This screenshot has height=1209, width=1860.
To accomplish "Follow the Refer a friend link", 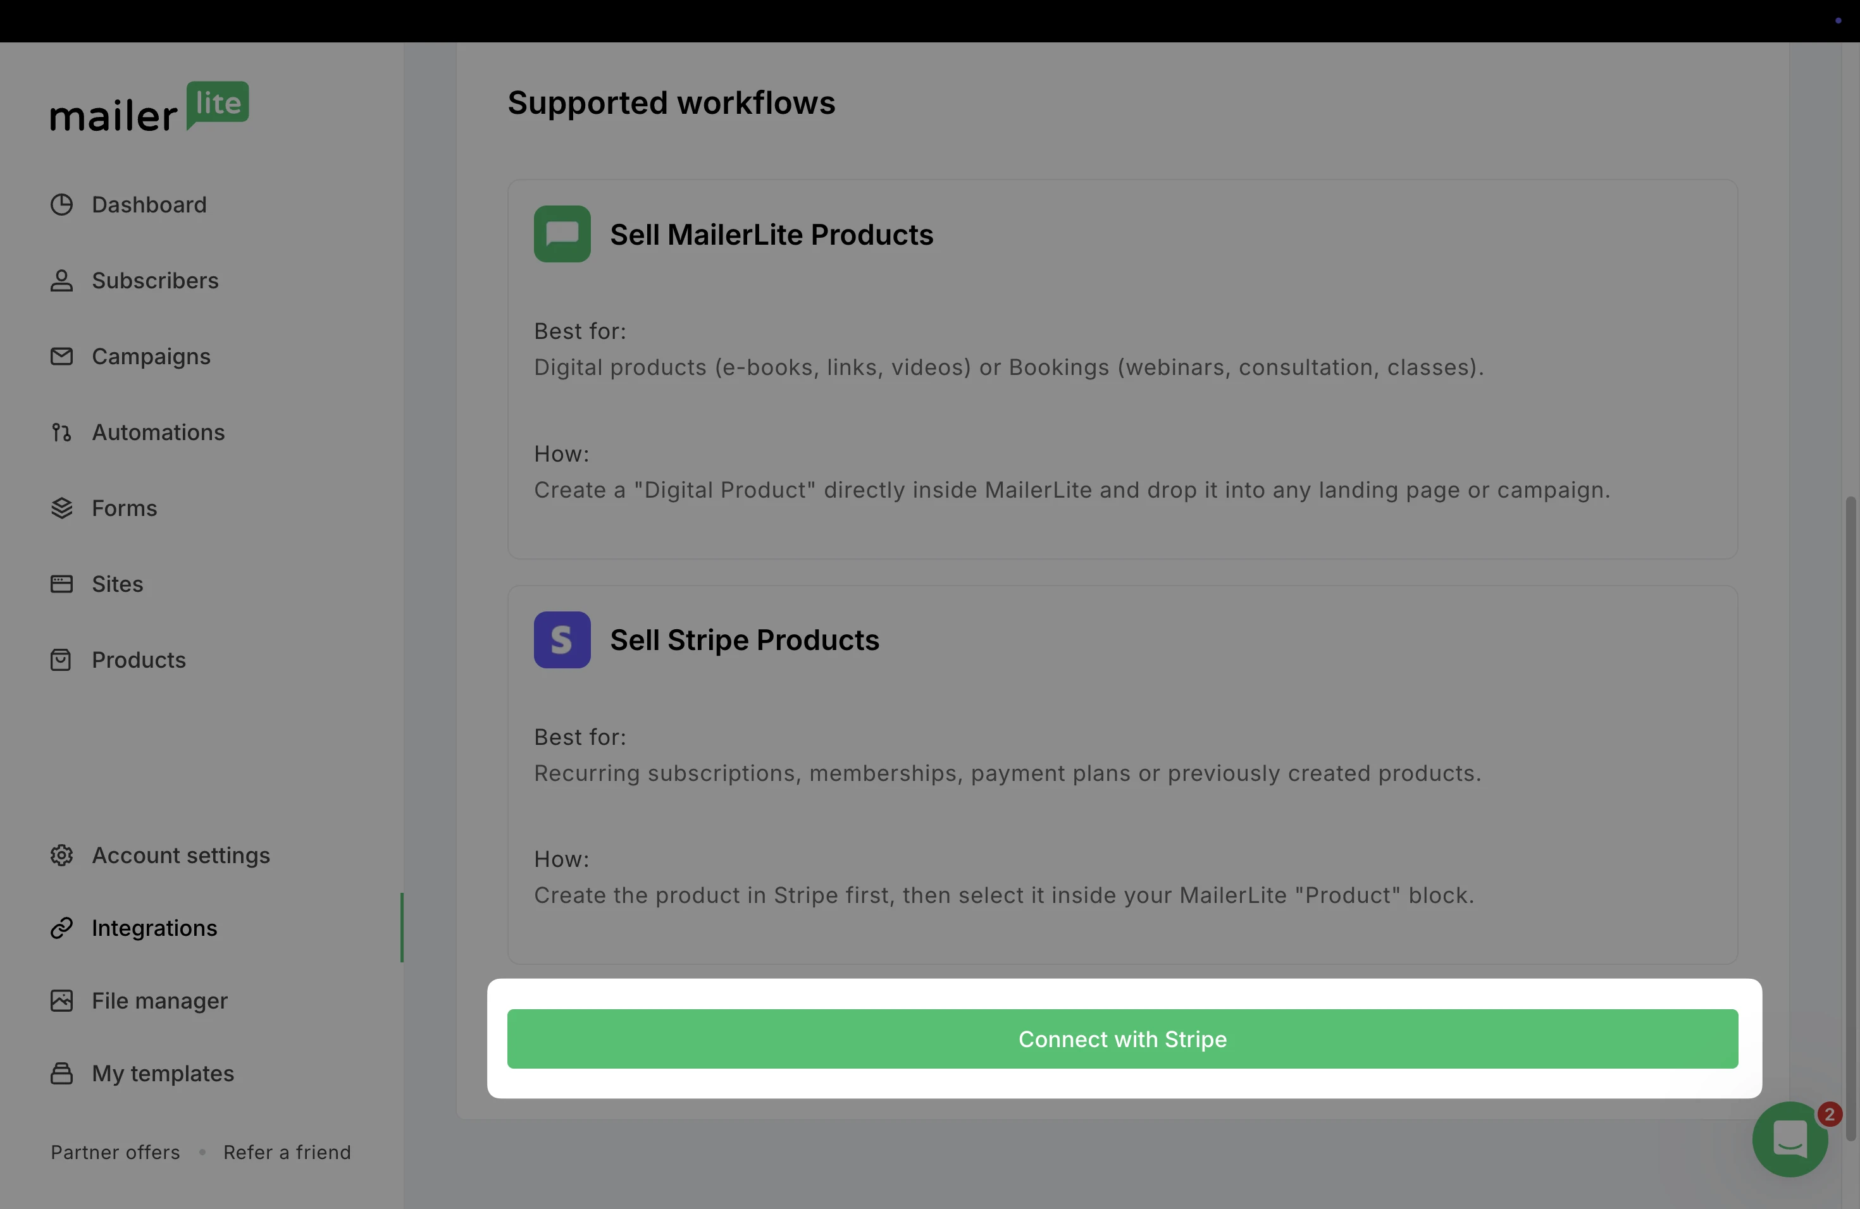I will click(287, 1152).
